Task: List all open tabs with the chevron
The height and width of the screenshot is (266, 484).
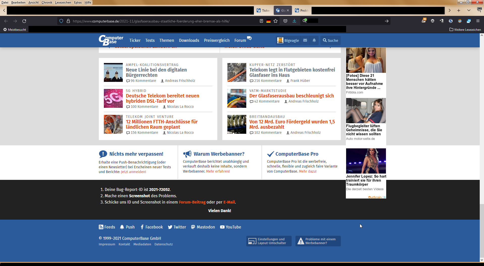Action: click(x=469, y=10)
